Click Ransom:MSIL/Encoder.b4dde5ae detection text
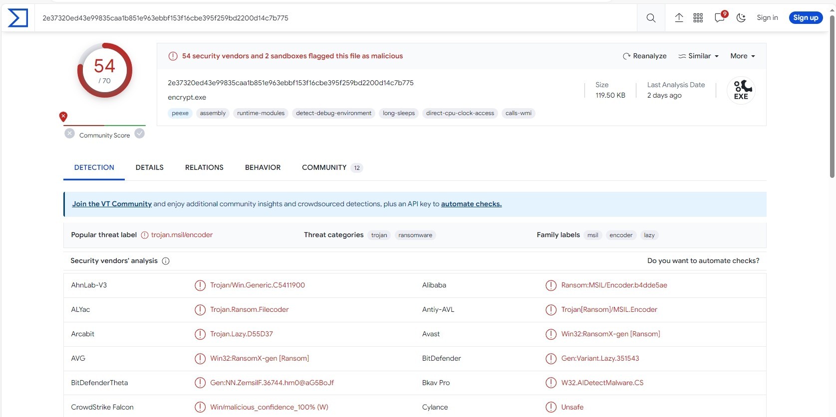This screenshot has width=836, height=417. [614, 285]
